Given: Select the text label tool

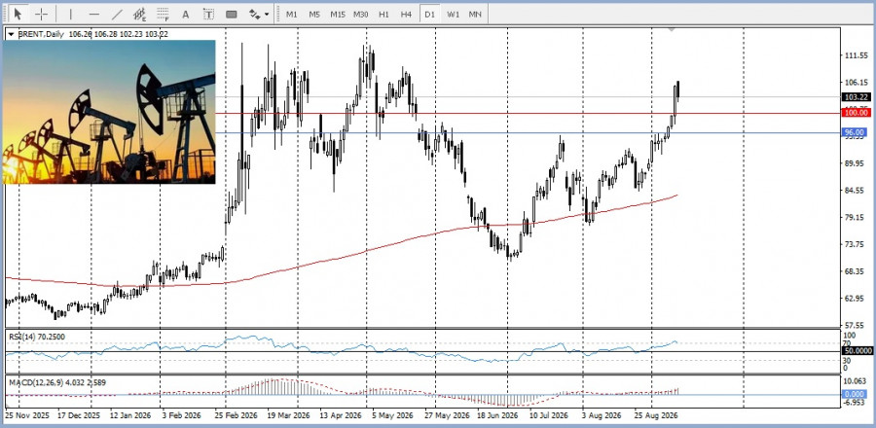Looking at the screenshot, I should pyautogui.click(x=208, y=14).
